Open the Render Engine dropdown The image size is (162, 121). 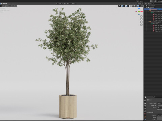click(159, 103)
